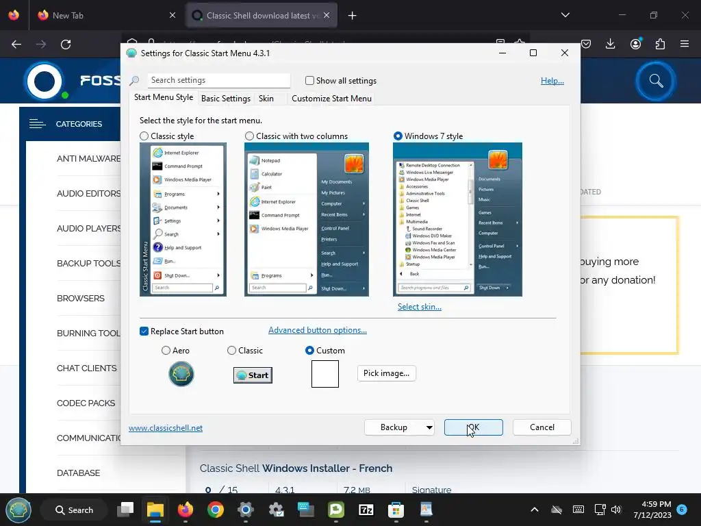Image resolution: width=701 pixels, height=526 pixels.
Task: Close the New Tab in Firefox
Action: [173, 15]
